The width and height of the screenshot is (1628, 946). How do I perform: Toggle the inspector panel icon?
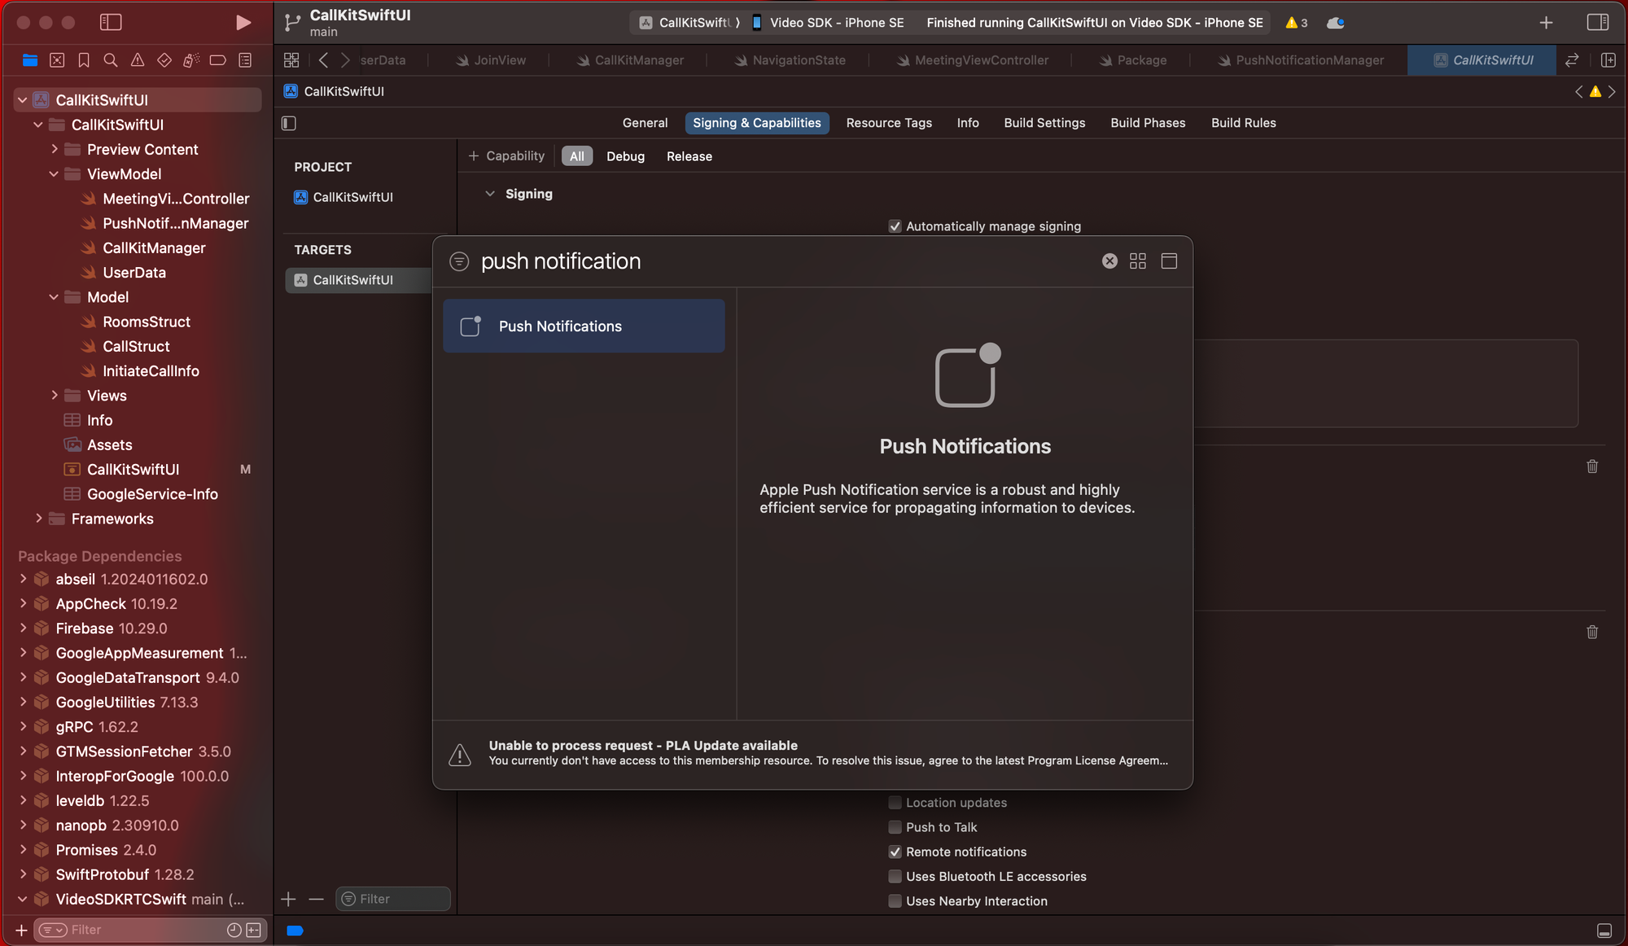point(1598,22)
